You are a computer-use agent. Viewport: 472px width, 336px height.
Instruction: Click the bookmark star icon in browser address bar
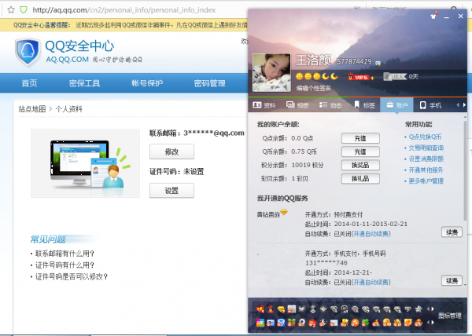[11, 10]
